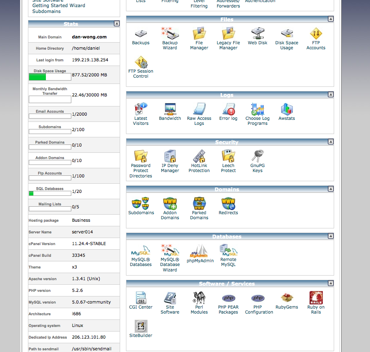Open SiteBuilder icon
The image size is (370, 352).
tap(141, 326)
